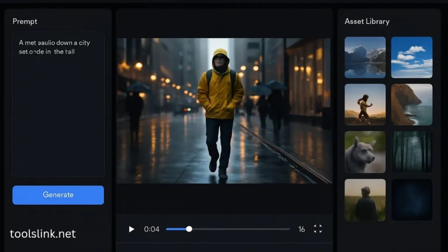
Task: Click inside the prompt text box
Action: click(58, 104)
